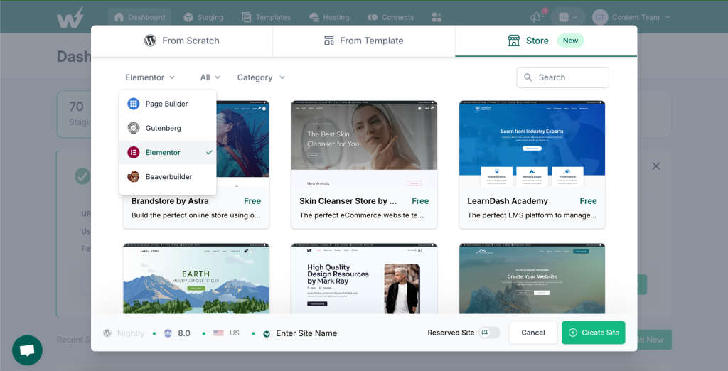The width and height of the screenshot is (728, 371).
Task: Click the WordPress icon on From Scratch tab
Action: click(150, 41)
